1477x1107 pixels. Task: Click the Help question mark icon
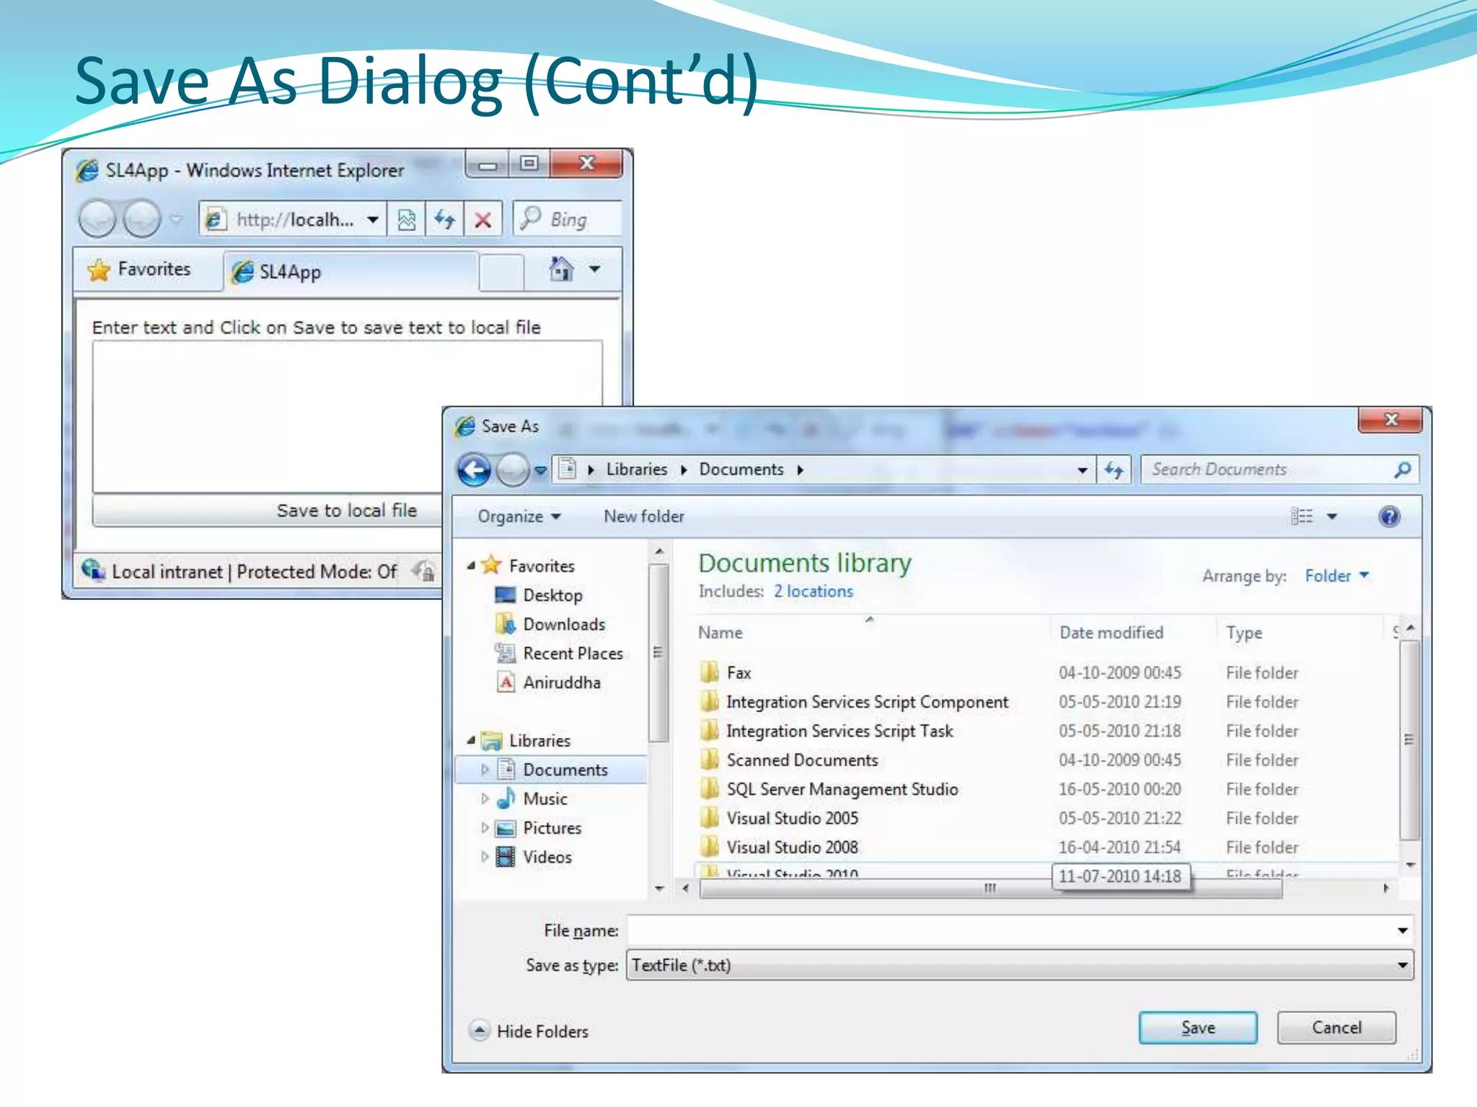click(x=1389, y=517)
